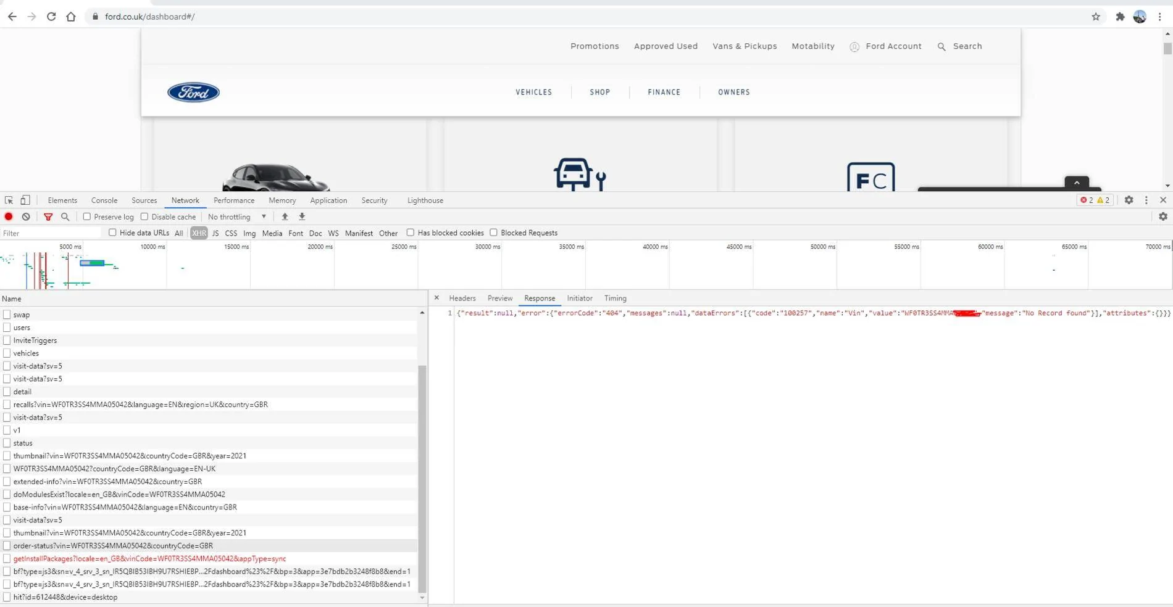Tick the checkbox beside the detail request
The width and height of the screenshot is (1173, 607).
point(7,392)
